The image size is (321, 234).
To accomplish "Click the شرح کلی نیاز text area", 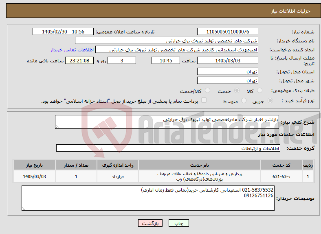I will tap(167, 122).
